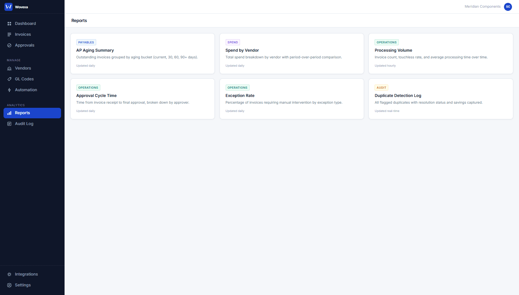Select the GL Codes tag icon
Screen dimensions: 519x295
9,79
